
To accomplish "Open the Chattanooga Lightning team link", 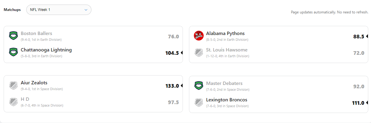I will tap(46, 50).
